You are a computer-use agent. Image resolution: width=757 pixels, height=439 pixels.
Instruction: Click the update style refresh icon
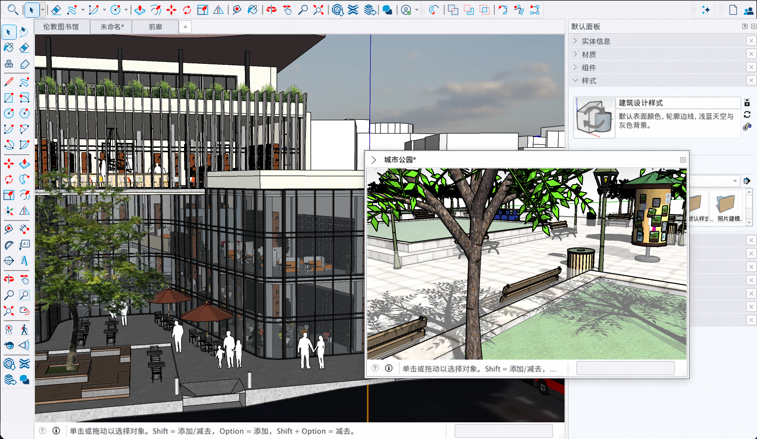747,114
